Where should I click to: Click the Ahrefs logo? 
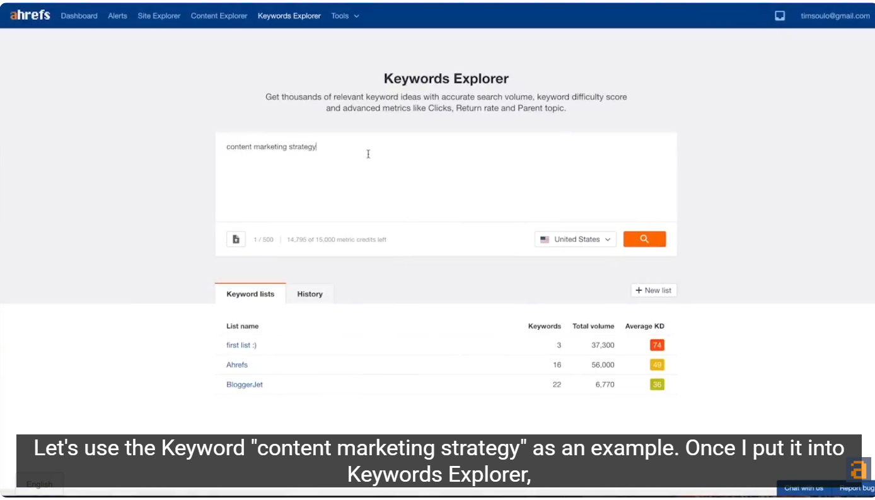30,15
